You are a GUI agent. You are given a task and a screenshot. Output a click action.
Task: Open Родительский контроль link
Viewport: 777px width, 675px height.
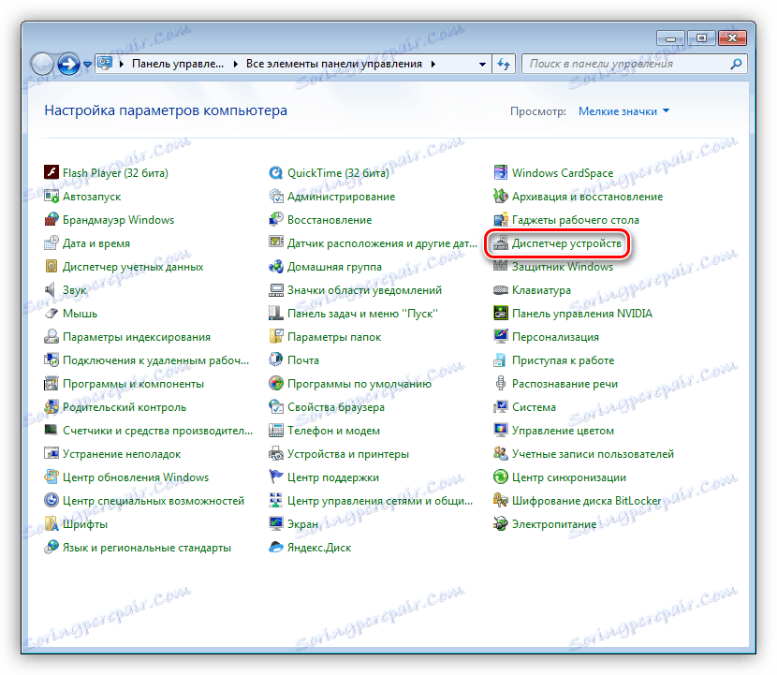(125, 407)
